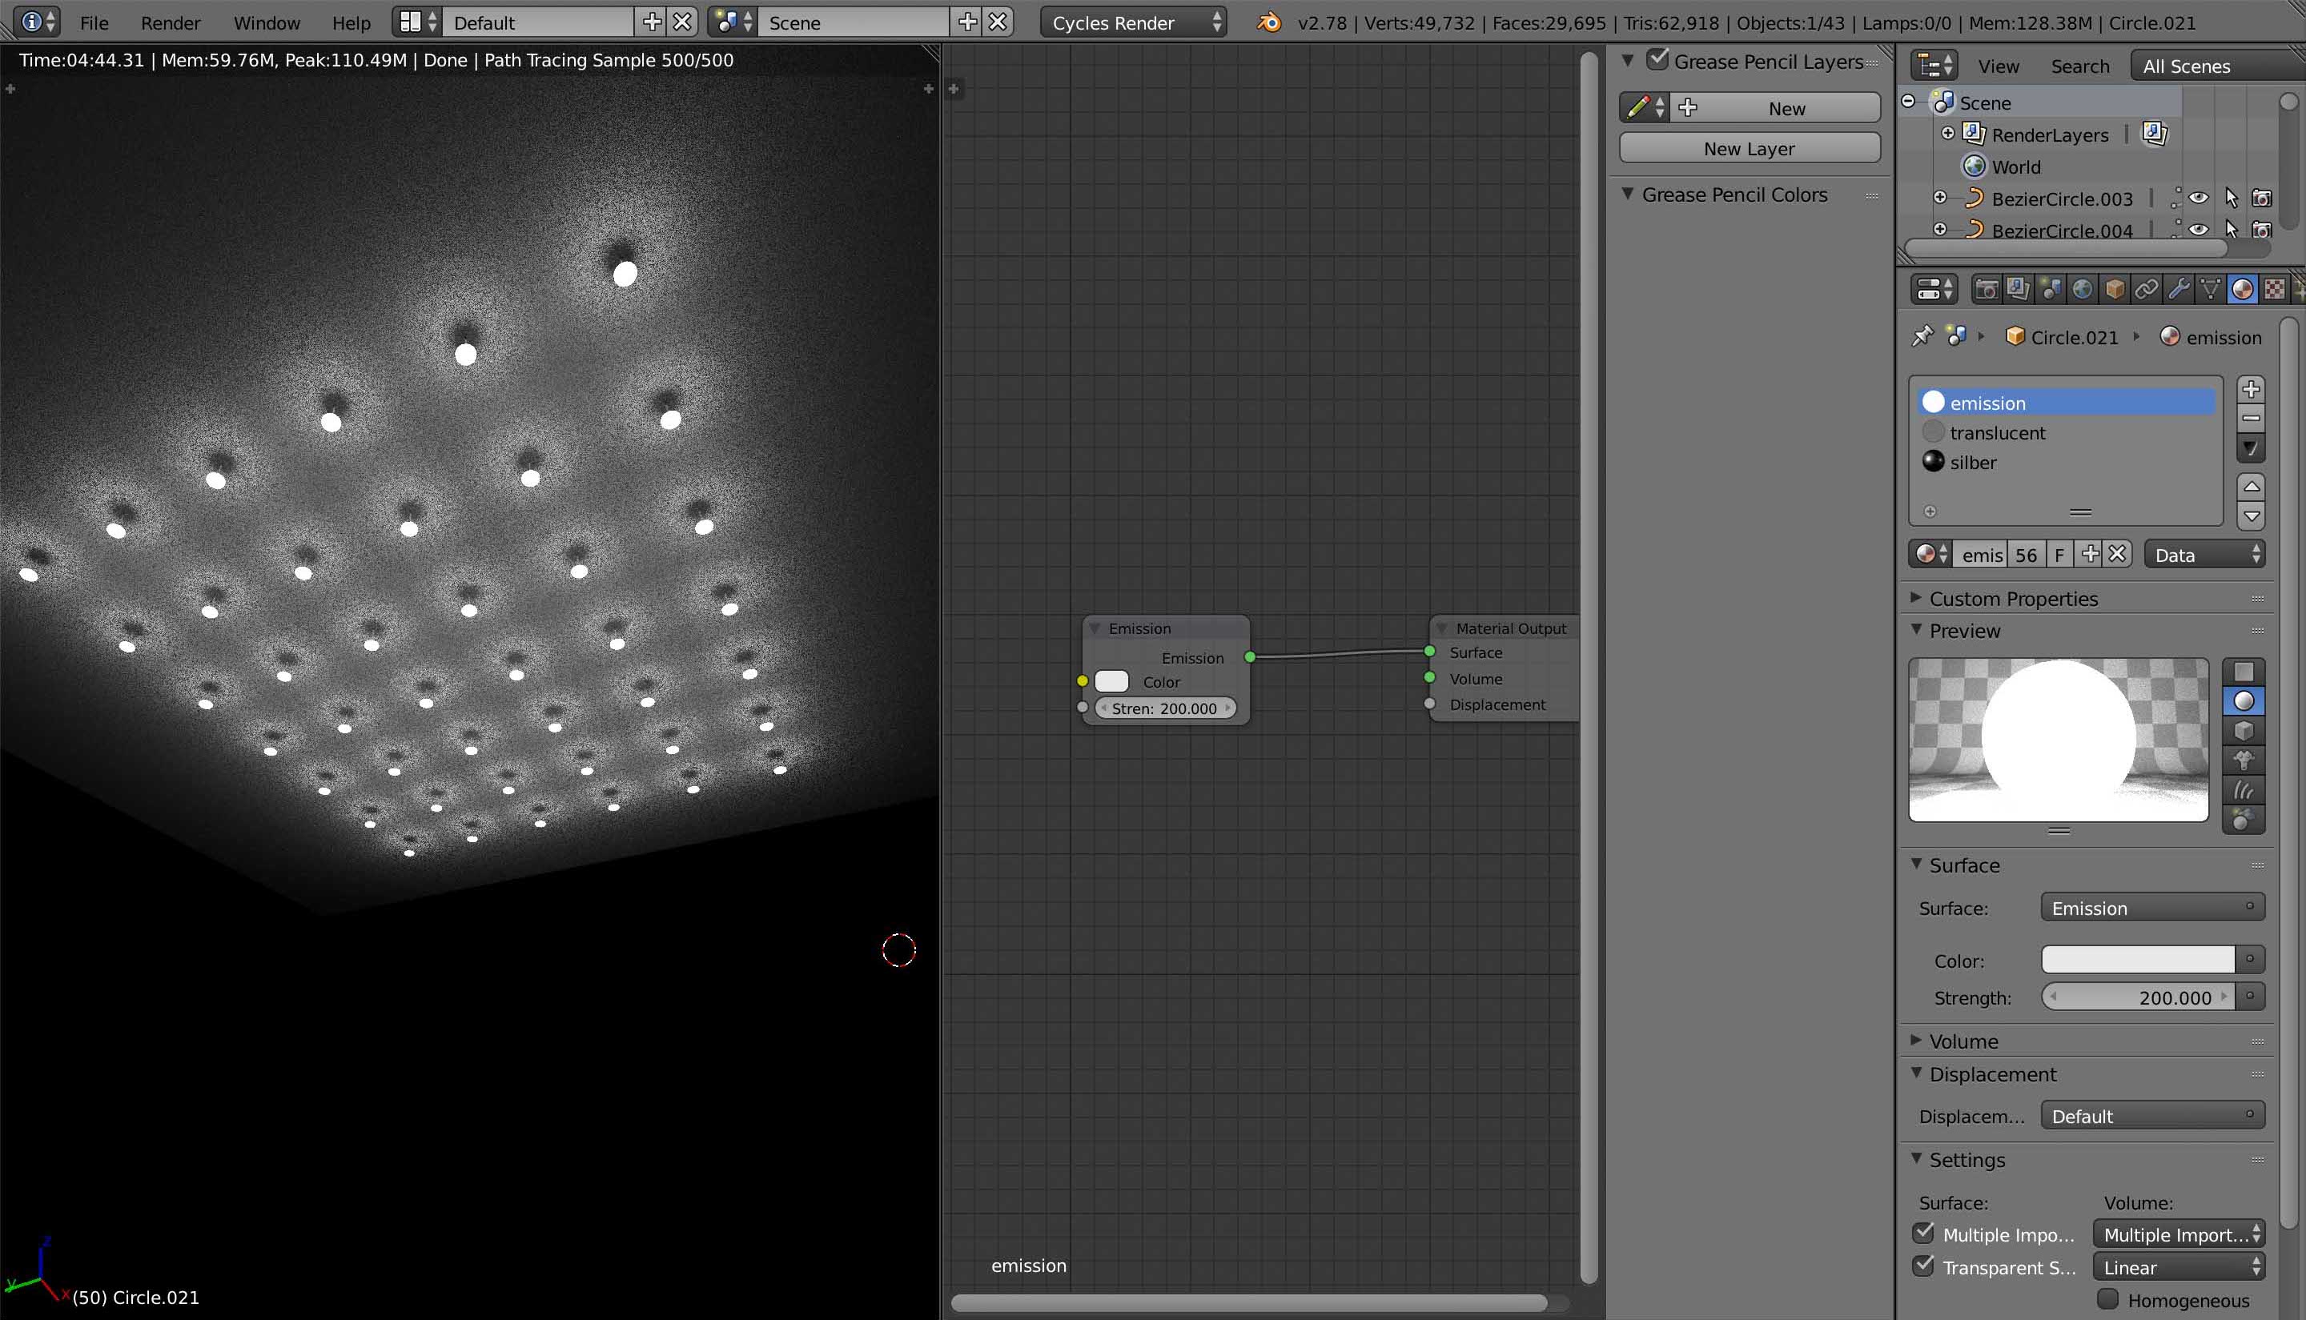Image resolution: width=2306 pixels, height=1320 pixels.
Task: Open the outliner Search menu
Action: coord(2080,66)
